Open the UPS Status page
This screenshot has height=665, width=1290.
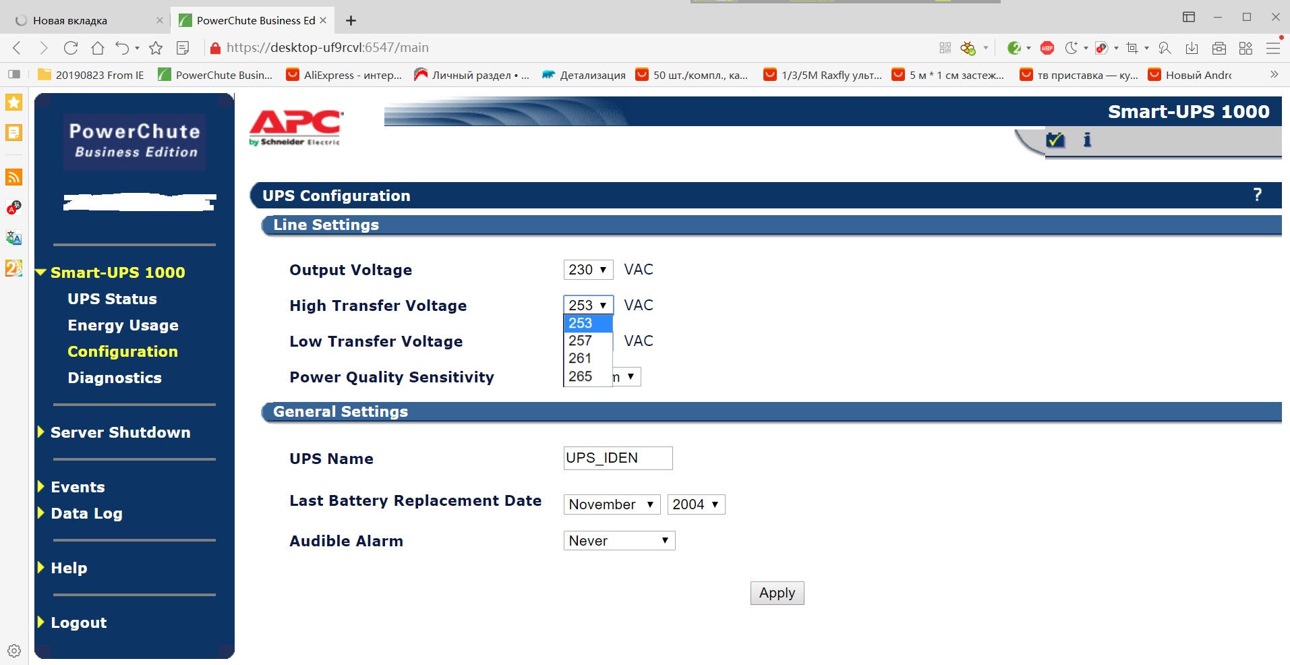pos(112,299)
